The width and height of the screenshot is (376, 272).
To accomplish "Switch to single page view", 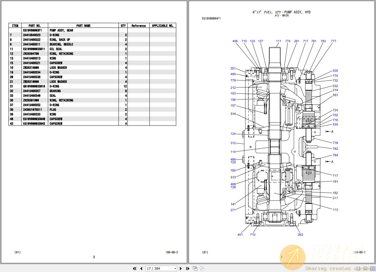I will tap(359, 268).
